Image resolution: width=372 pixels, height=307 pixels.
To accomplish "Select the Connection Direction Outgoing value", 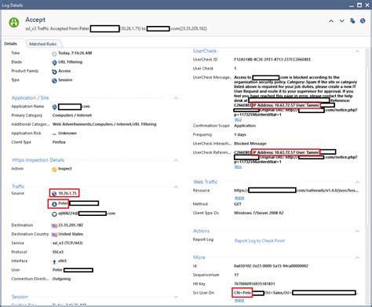I will pyautogui.click(x=61, y=279).
